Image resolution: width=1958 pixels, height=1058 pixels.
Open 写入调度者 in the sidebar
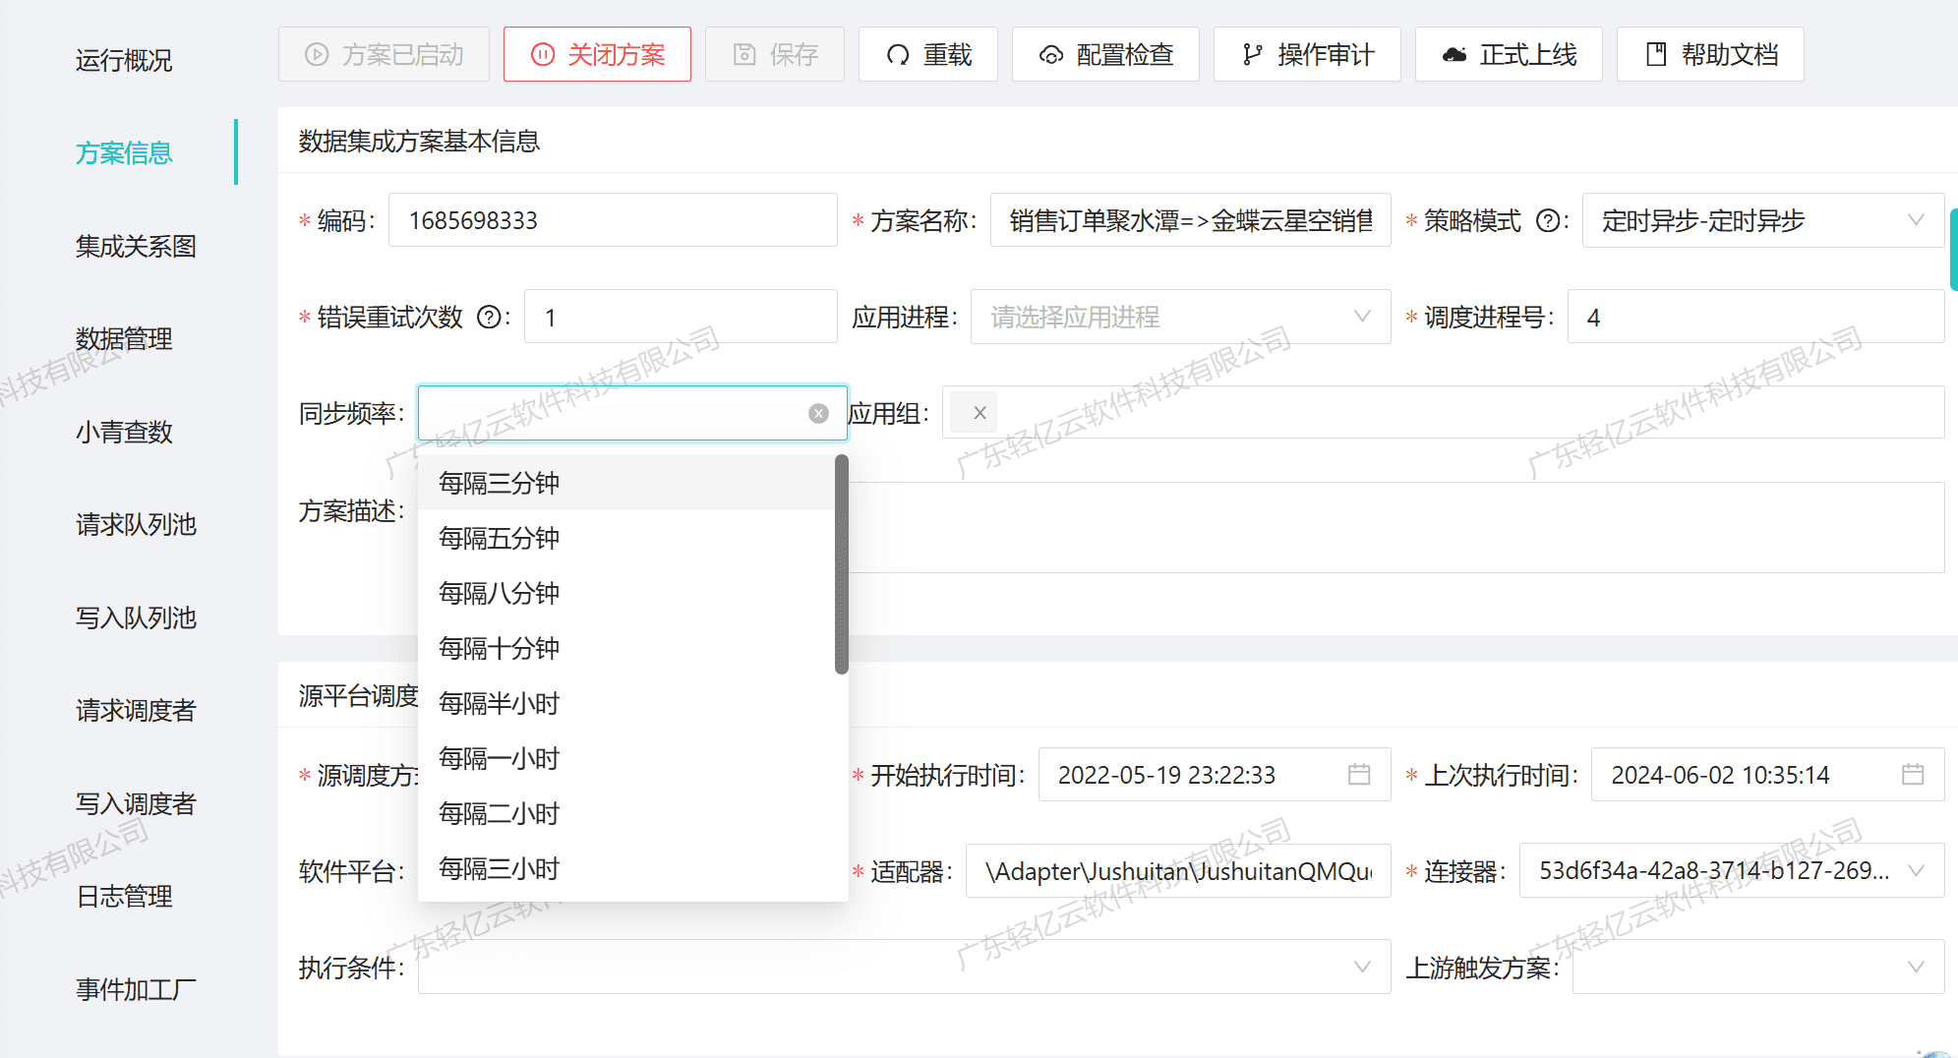pos(136,804)
